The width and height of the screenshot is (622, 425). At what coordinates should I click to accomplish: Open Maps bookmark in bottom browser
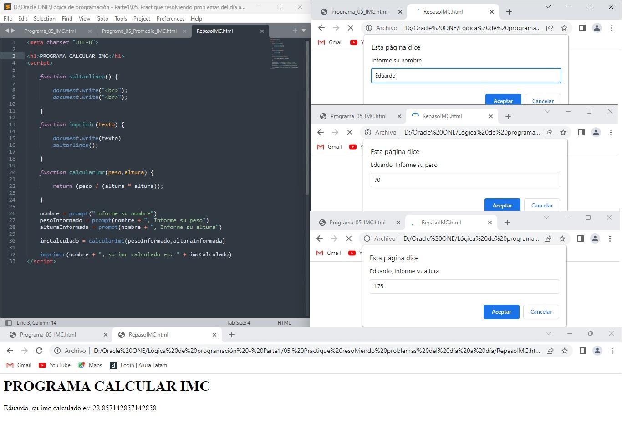coord(90,365)
